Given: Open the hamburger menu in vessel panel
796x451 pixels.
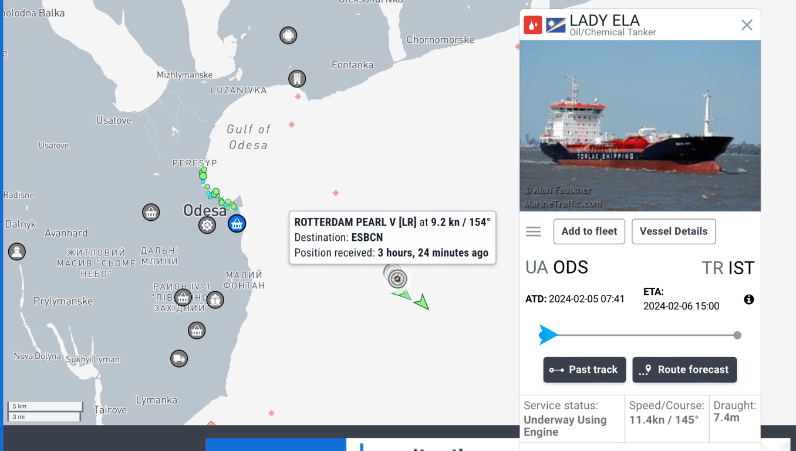Looking at the screenshot, I should [x=533, y=231].
